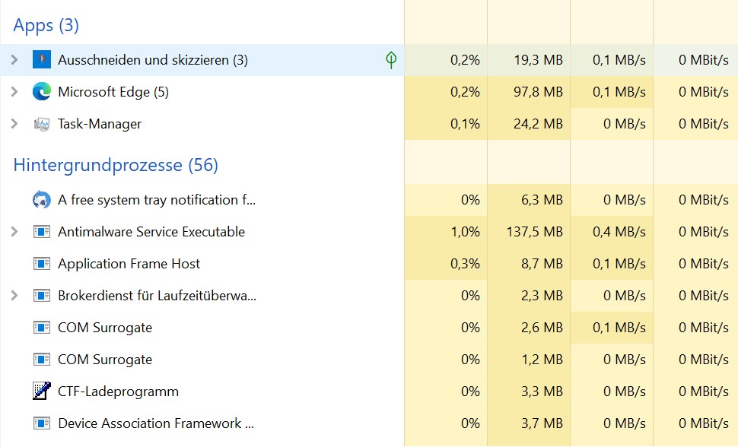Select the first COM Surrogate process row
The image size is (738, 447).
pos(105,328)
